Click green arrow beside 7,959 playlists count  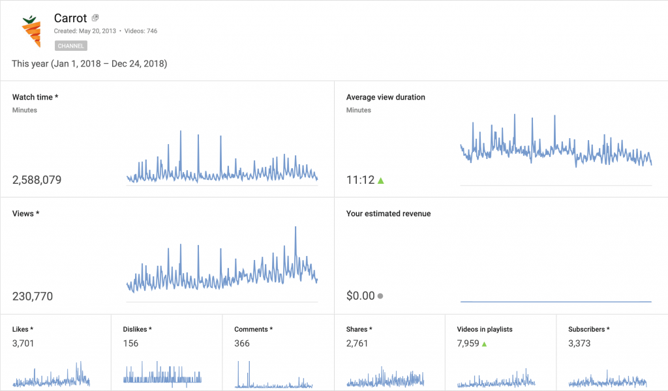(485, 343)
